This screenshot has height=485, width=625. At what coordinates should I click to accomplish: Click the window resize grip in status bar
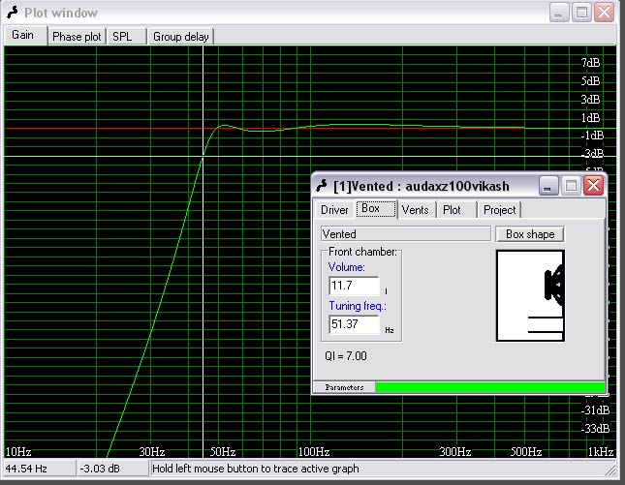[x=609, y=470]
